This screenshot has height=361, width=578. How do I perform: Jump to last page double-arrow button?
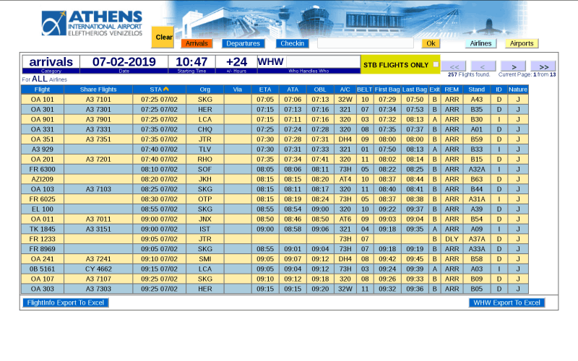(543, 66)
